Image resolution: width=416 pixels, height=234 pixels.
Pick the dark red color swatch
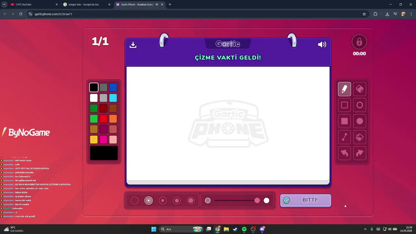point(103,108)
